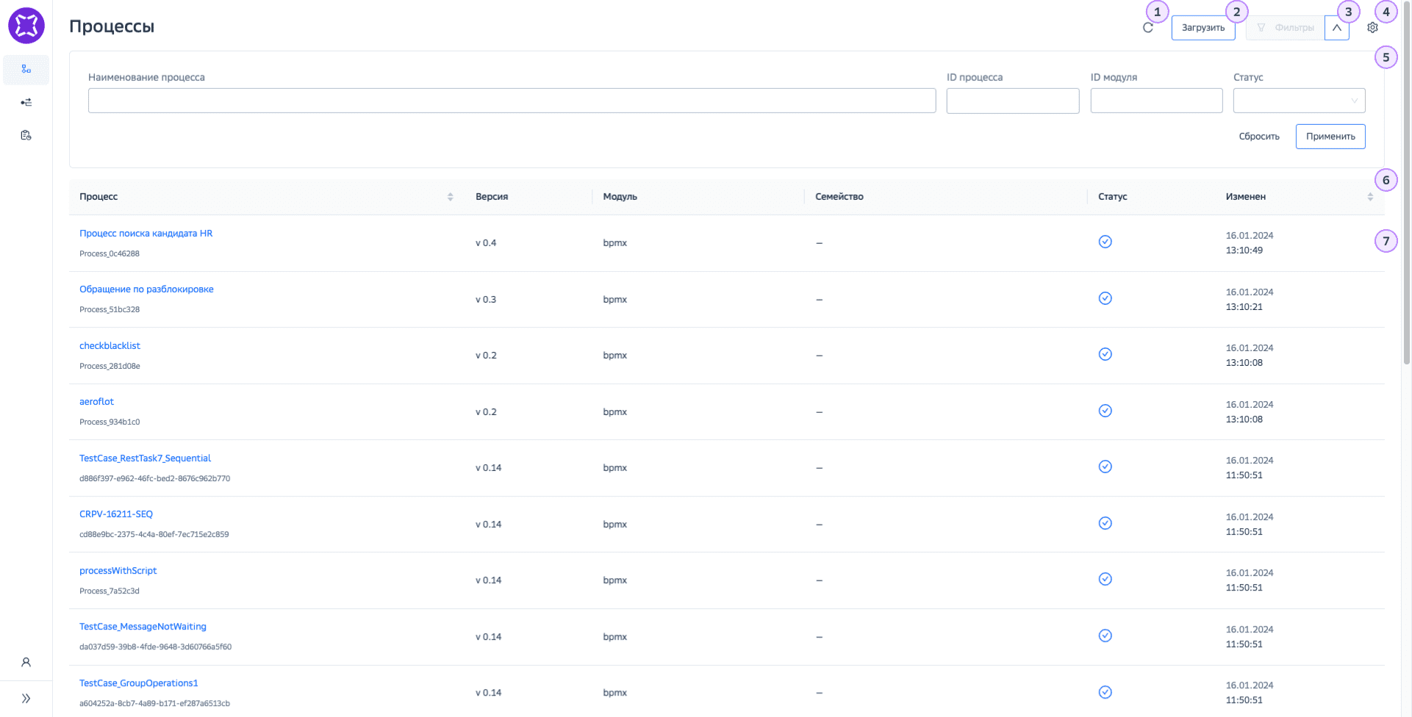Collapse the filters panel with the chevron
Image resolution: width=1412 pixels, height=717 pixels.
tap(1336, 28)
